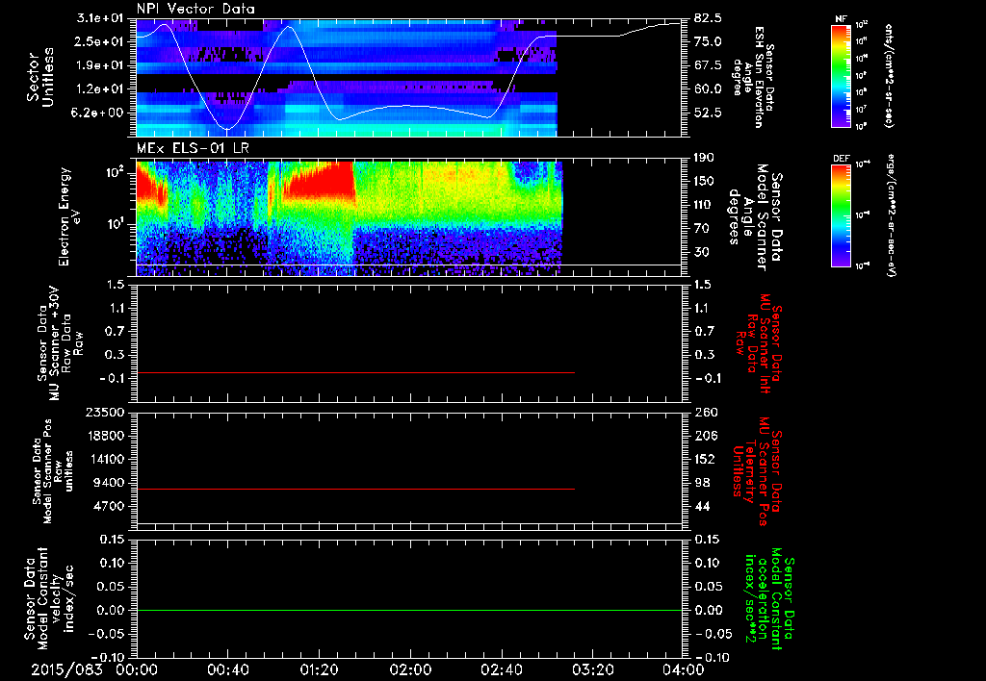
Task: Click the red line in Model Scanner Pos panel
Action: pos(355,489)
